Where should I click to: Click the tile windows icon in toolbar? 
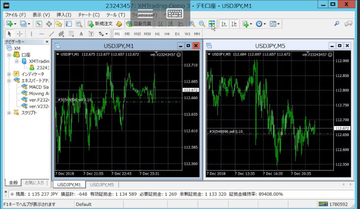click(x=211, y=24)
